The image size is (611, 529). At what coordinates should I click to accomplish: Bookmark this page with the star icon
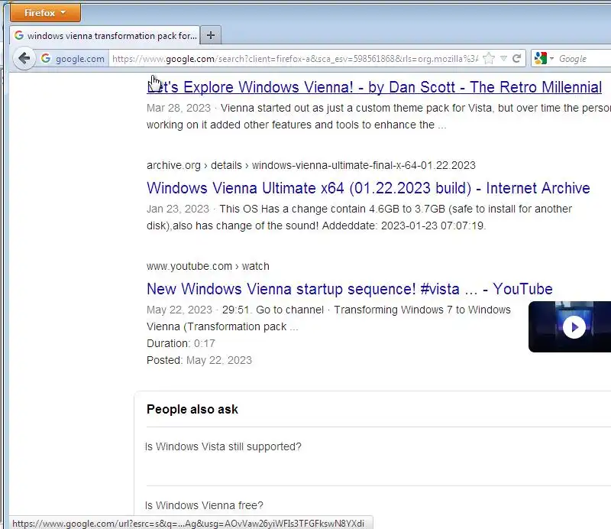point(488,59)
